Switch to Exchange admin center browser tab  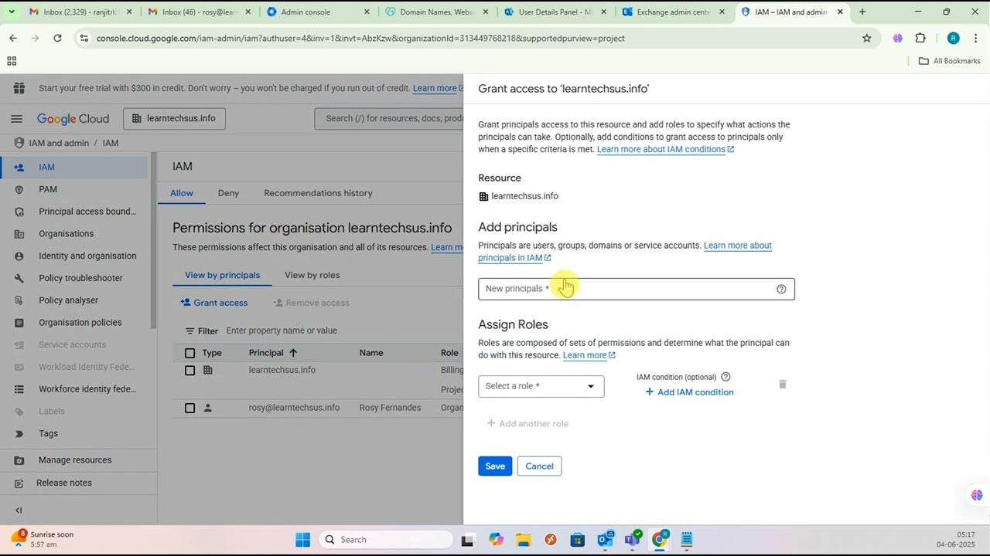pos(674,12)
